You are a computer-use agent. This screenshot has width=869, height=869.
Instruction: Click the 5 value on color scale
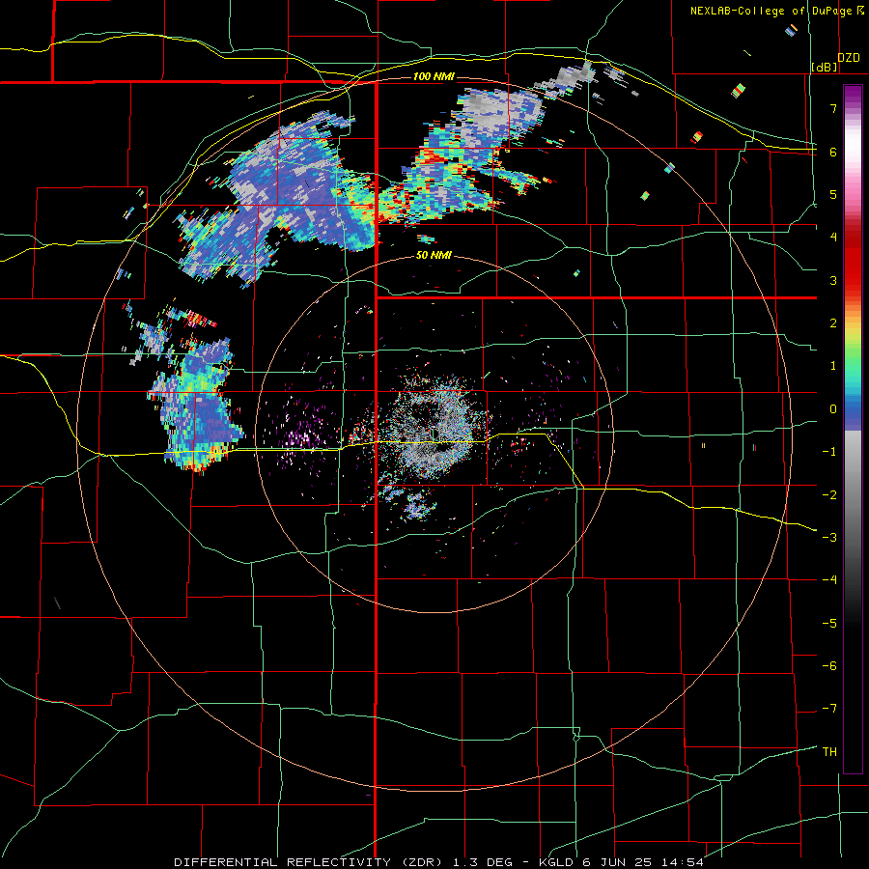coord(833,194)
